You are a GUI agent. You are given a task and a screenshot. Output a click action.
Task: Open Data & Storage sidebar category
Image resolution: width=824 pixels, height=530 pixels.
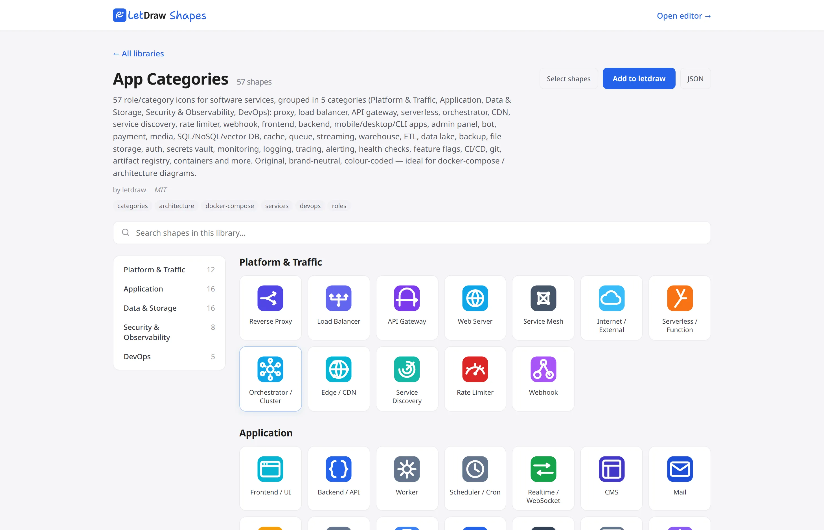[169, 308]
